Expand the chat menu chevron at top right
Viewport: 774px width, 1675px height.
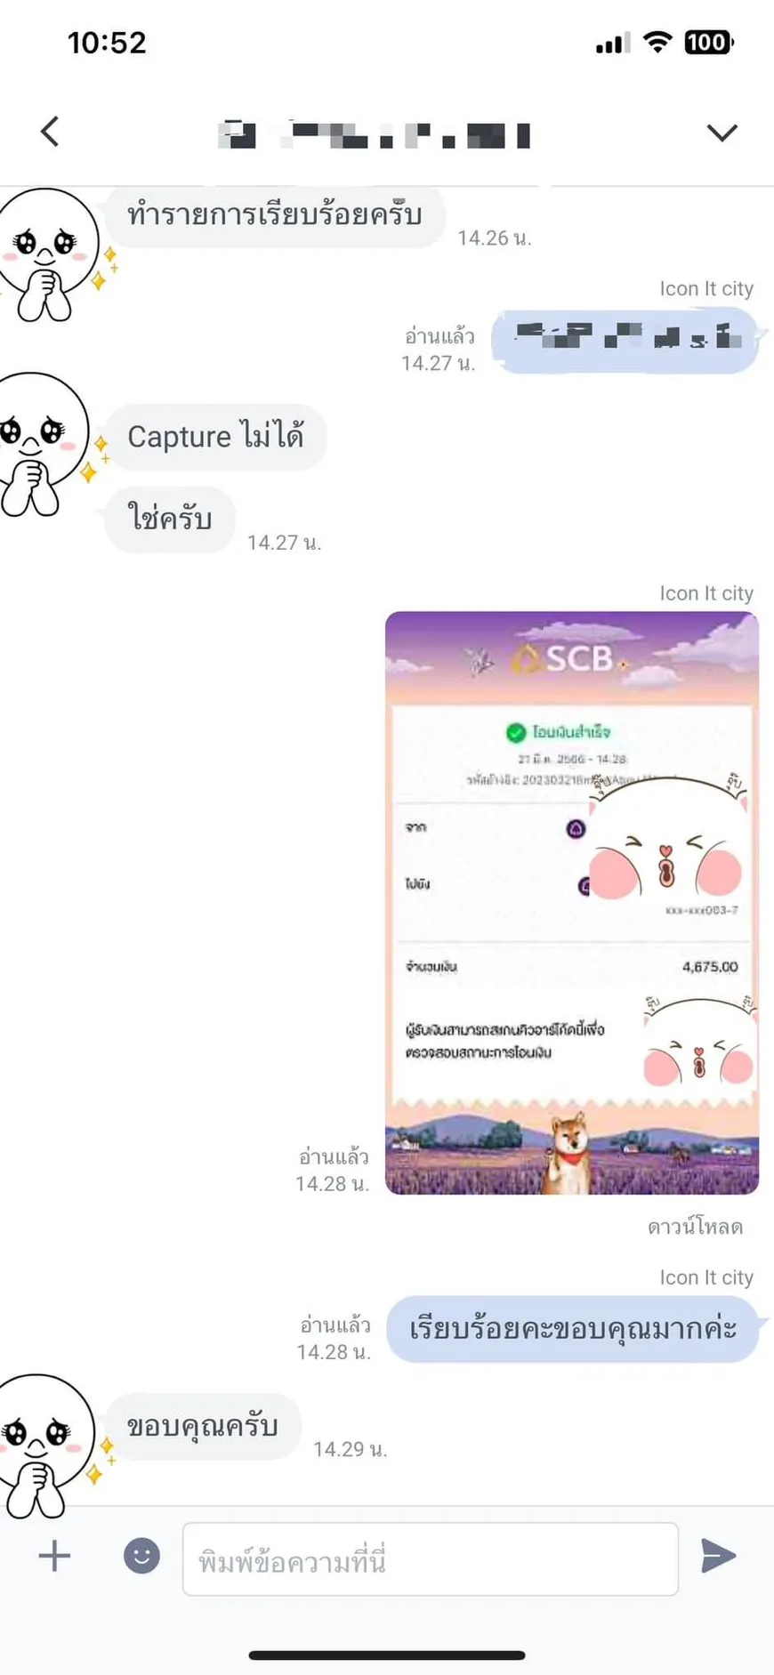pyautogui.click(x=722, y=133)
